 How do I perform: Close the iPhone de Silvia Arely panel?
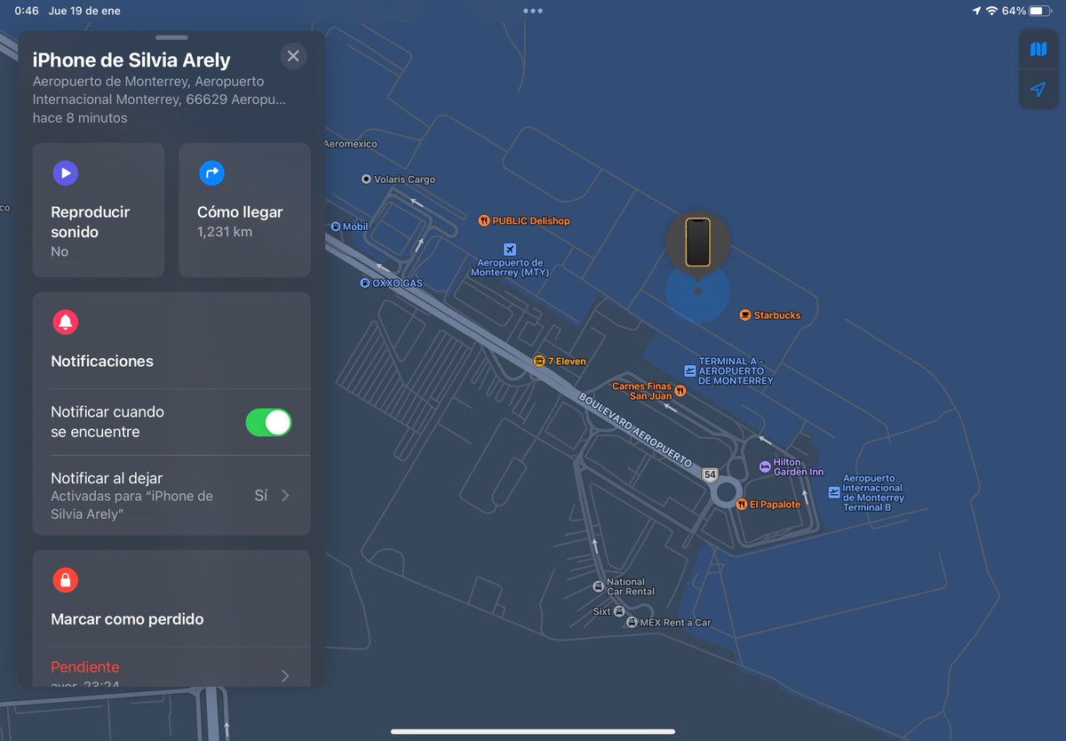point(293,57)
